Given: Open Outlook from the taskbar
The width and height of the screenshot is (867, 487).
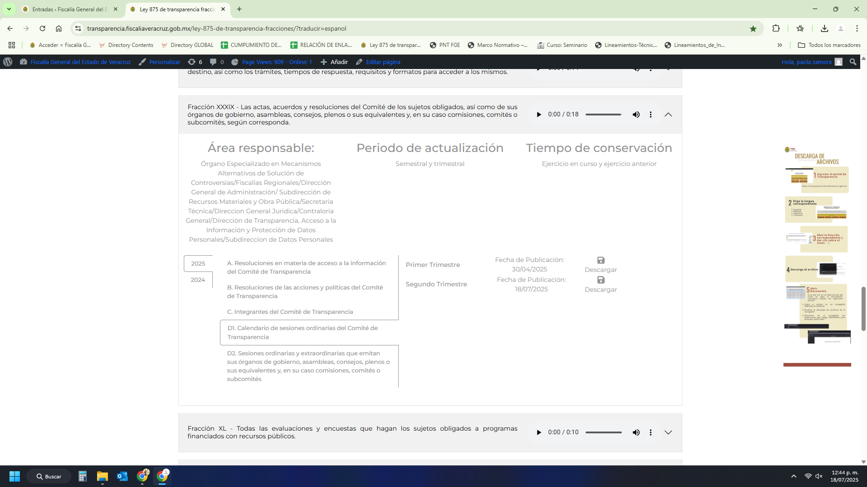Looking at the screenshot, I should point(122,476).
